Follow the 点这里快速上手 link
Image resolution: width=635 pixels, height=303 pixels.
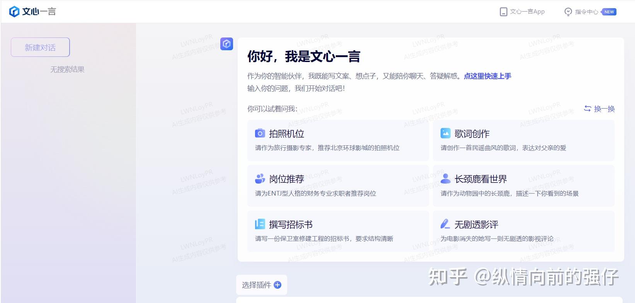[x=487, y=76]
